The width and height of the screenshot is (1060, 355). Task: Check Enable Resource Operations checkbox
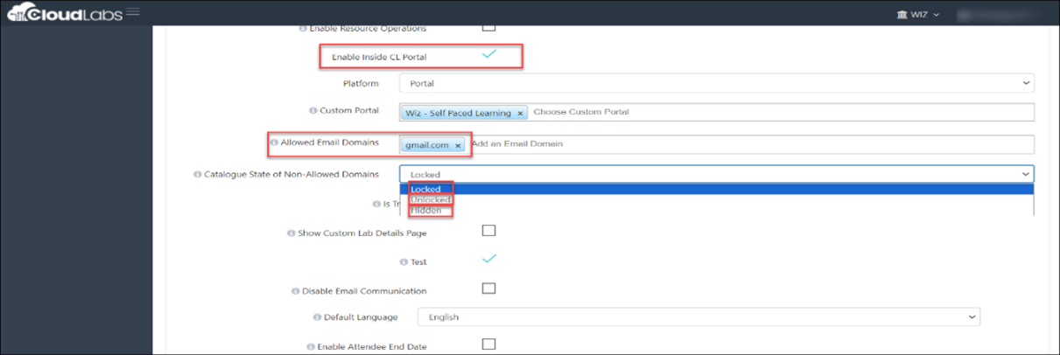pos(489,27)
